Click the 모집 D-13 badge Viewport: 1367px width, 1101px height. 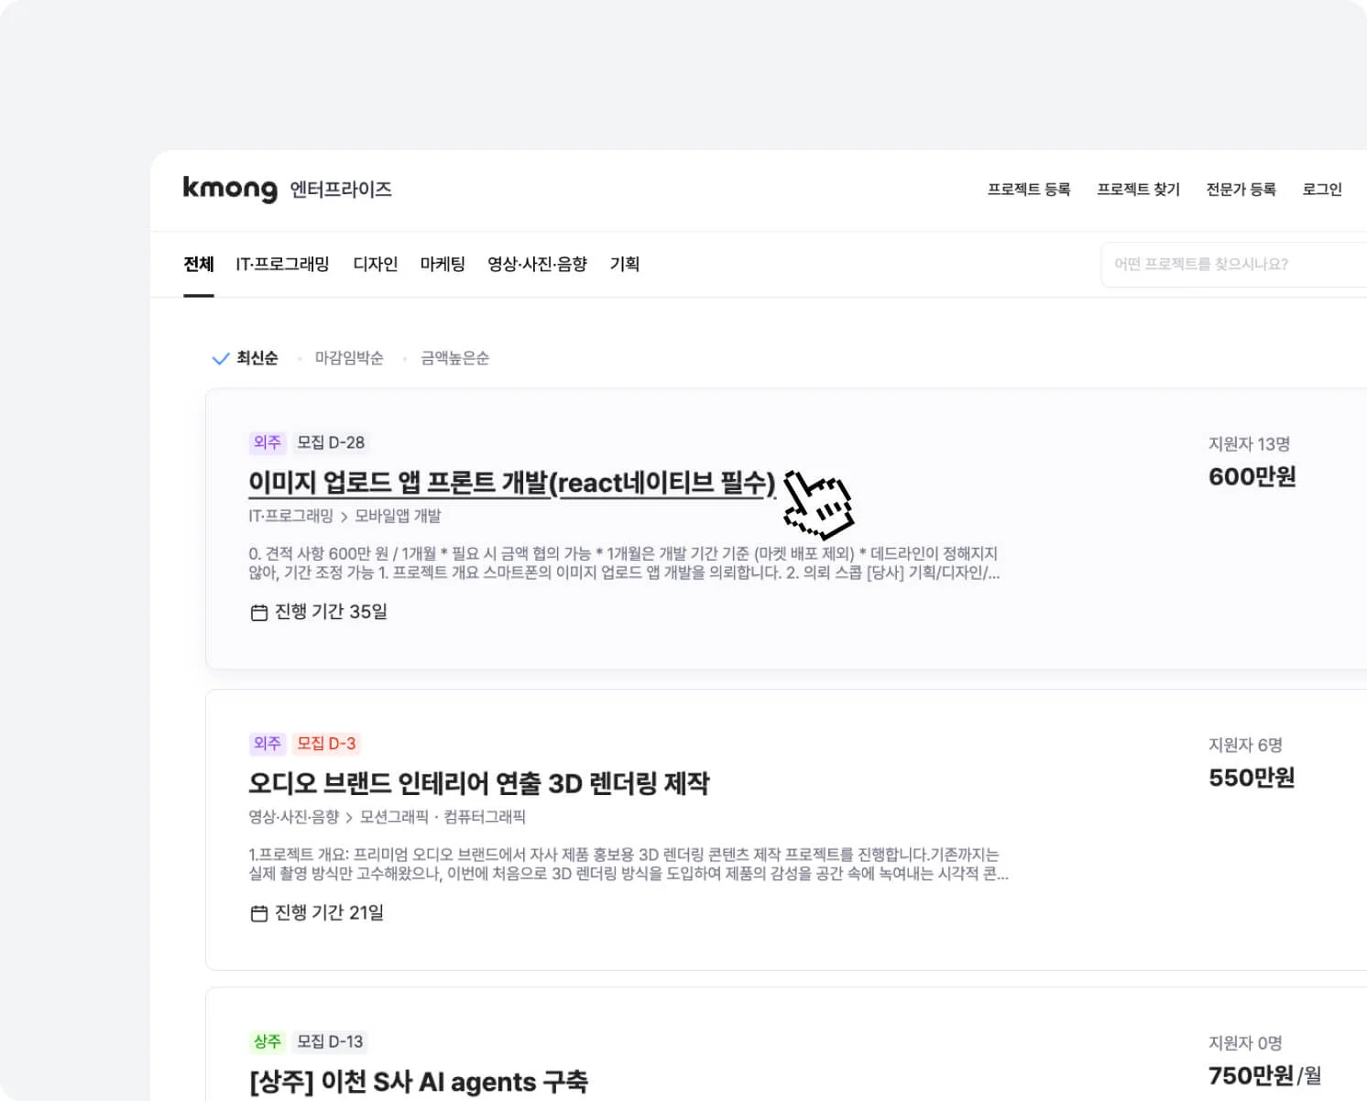click(x=330, y=1041)
